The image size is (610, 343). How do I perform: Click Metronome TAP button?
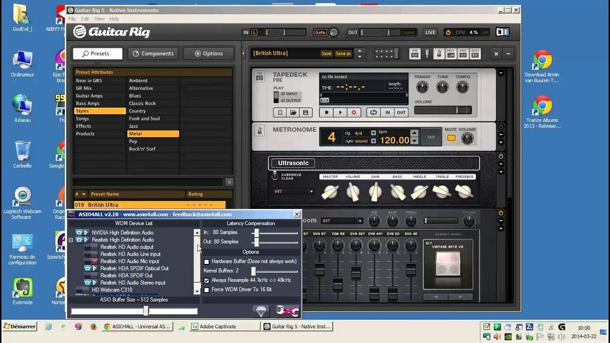pyautogui.click(x=431, y=137)
